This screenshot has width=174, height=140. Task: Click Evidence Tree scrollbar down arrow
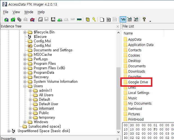click(x=118, y=132)
